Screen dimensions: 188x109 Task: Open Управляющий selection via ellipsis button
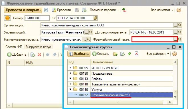(86, 32)
